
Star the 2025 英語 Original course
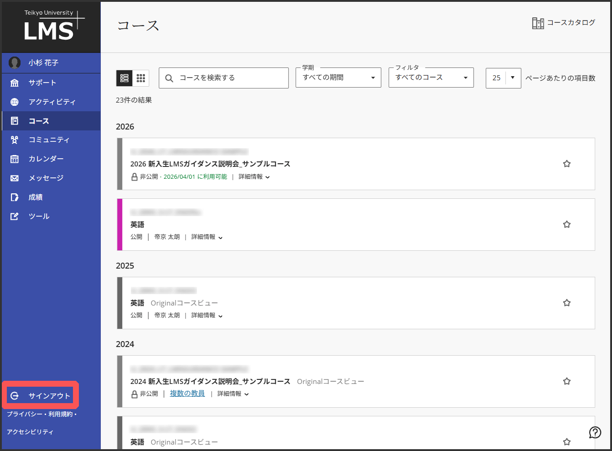[566, 303]
